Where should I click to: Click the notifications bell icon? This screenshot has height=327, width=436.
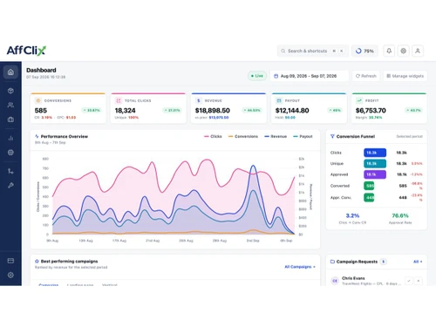coord(389,51)
